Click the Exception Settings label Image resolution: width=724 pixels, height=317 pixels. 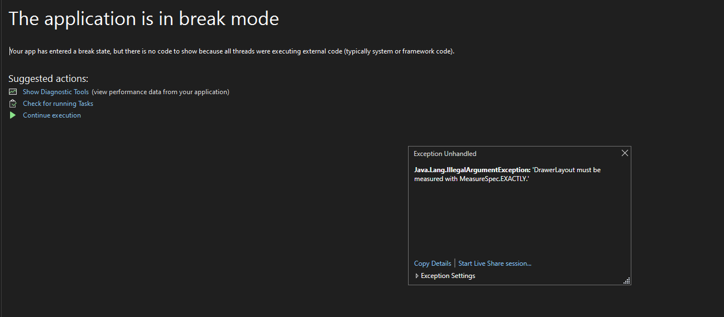[x=448, y=276]
